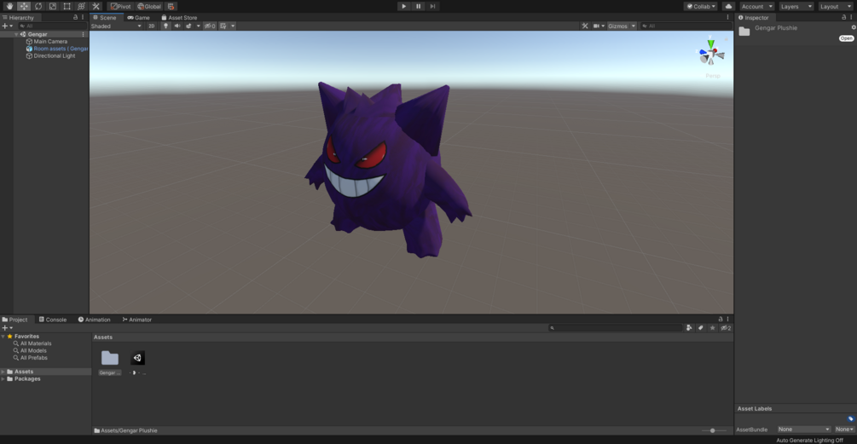
Task: Open the Gizmos dropdown arrow
Action: (634, 26)
